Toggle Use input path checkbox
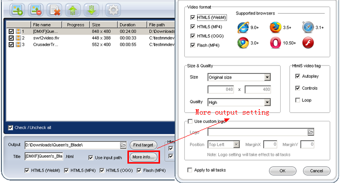This screenshot has width=340, height=183. click(x=91, y=158)
